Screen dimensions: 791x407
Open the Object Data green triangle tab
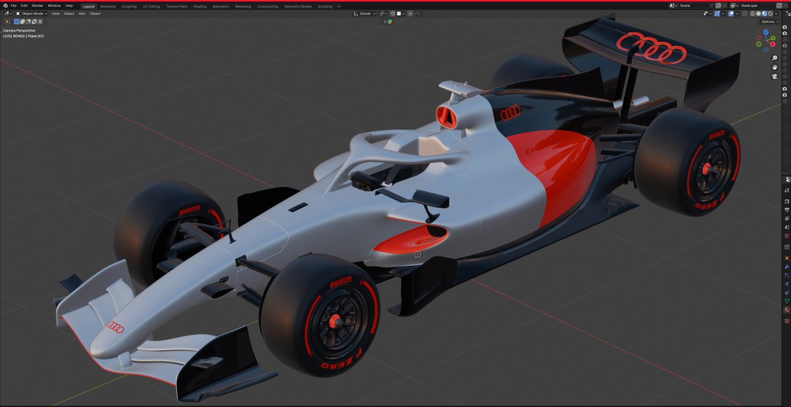[x=786, y=301]
